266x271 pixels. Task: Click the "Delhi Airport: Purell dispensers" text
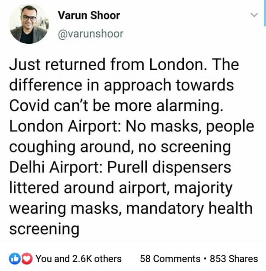point(120,168)
